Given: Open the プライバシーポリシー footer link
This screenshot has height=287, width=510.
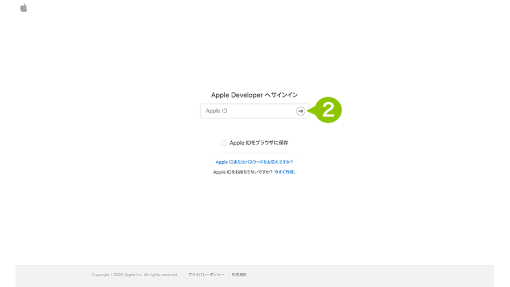Looking at the screenshot, I should [206, 274].
